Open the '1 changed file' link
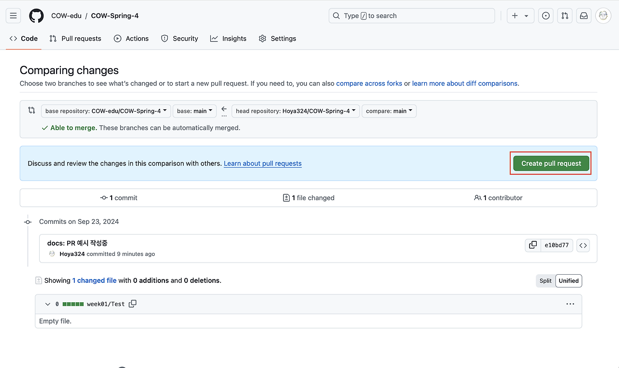The width and height of the screenshot is (619, 368). tap(94, 280)
